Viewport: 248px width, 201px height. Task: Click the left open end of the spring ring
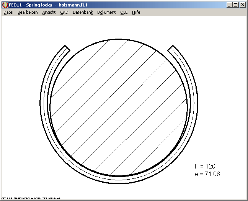[x=66, y=49]
